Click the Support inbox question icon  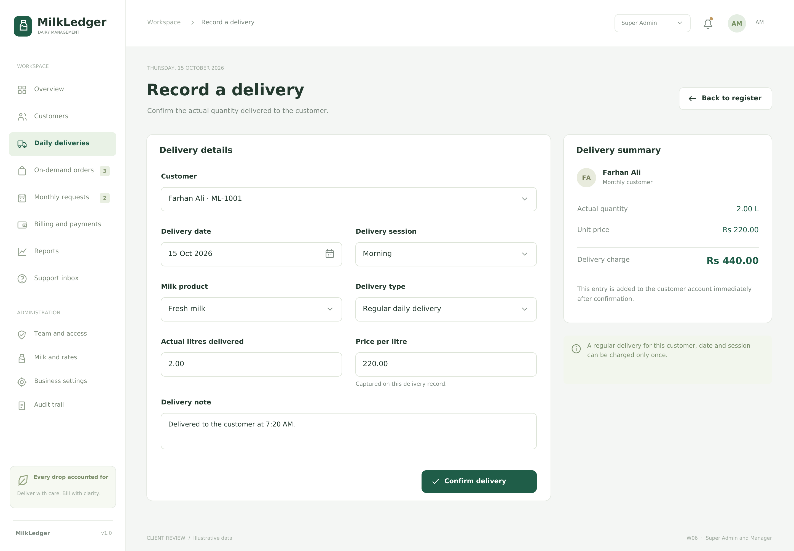pyautogui.click(x=22, y=279)
